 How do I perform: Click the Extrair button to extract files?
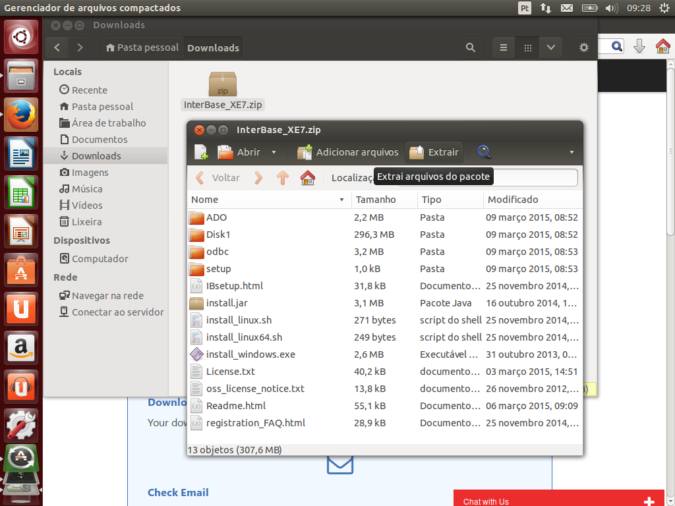tap(434, 152)
